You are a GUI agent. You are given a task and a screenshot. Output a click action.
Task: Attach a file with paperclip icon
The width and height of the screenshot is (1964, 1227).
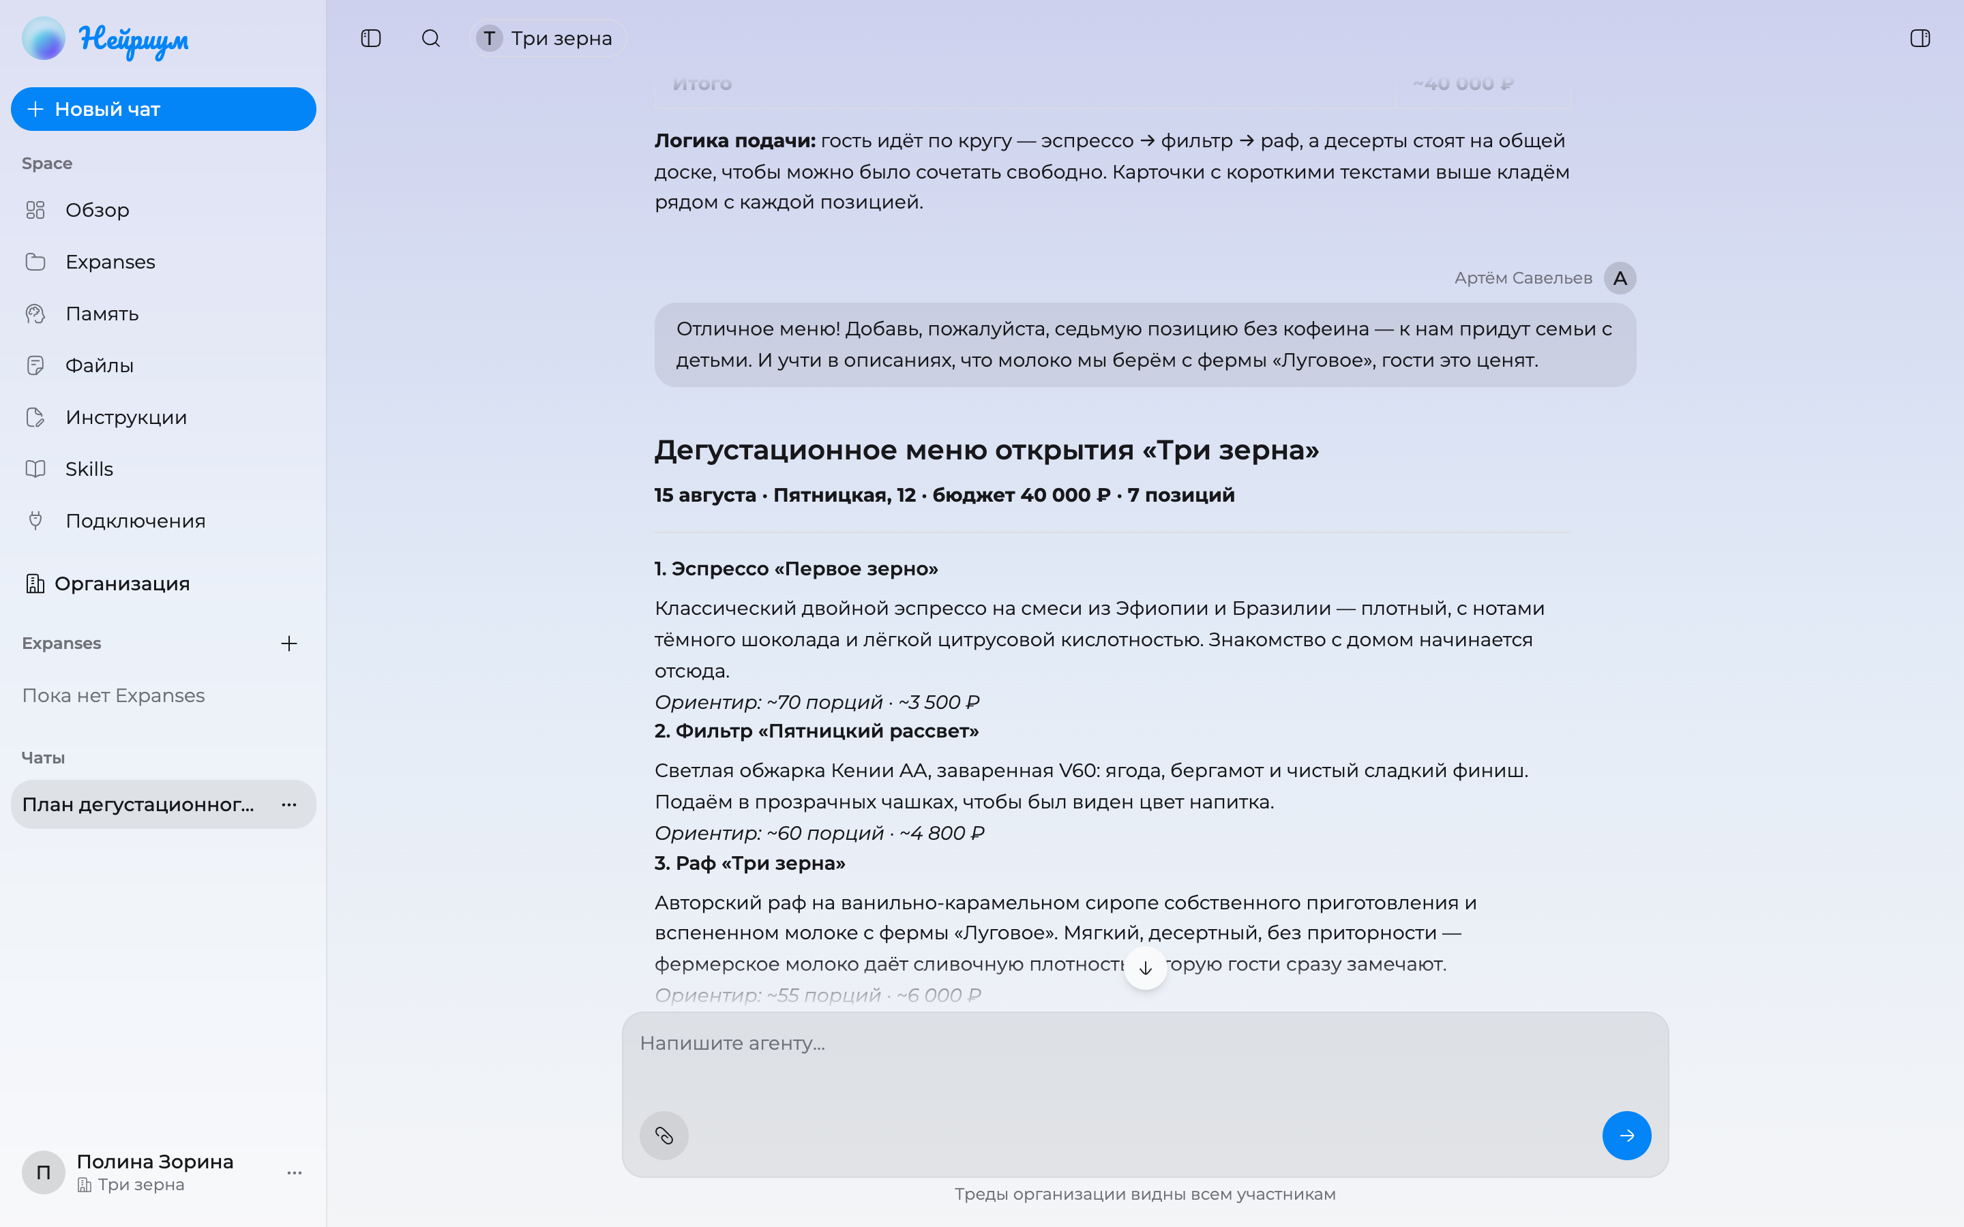[x=664, y=1135]
